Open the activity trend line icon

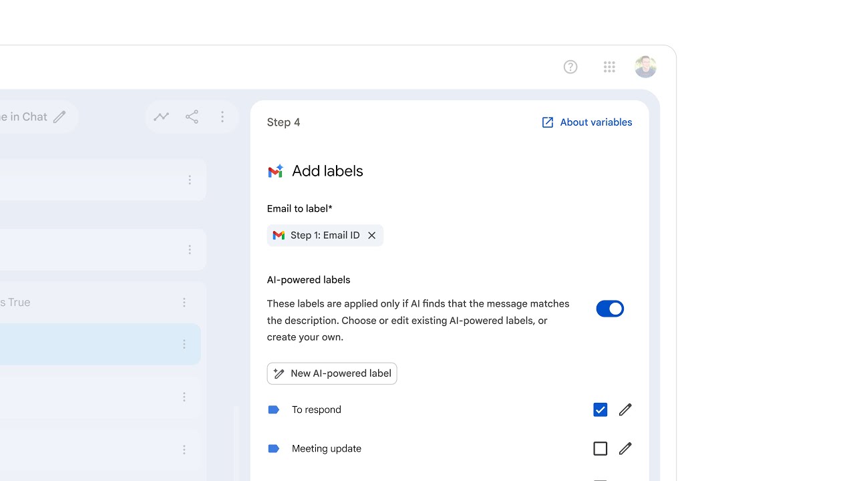(x=161, y=117)
